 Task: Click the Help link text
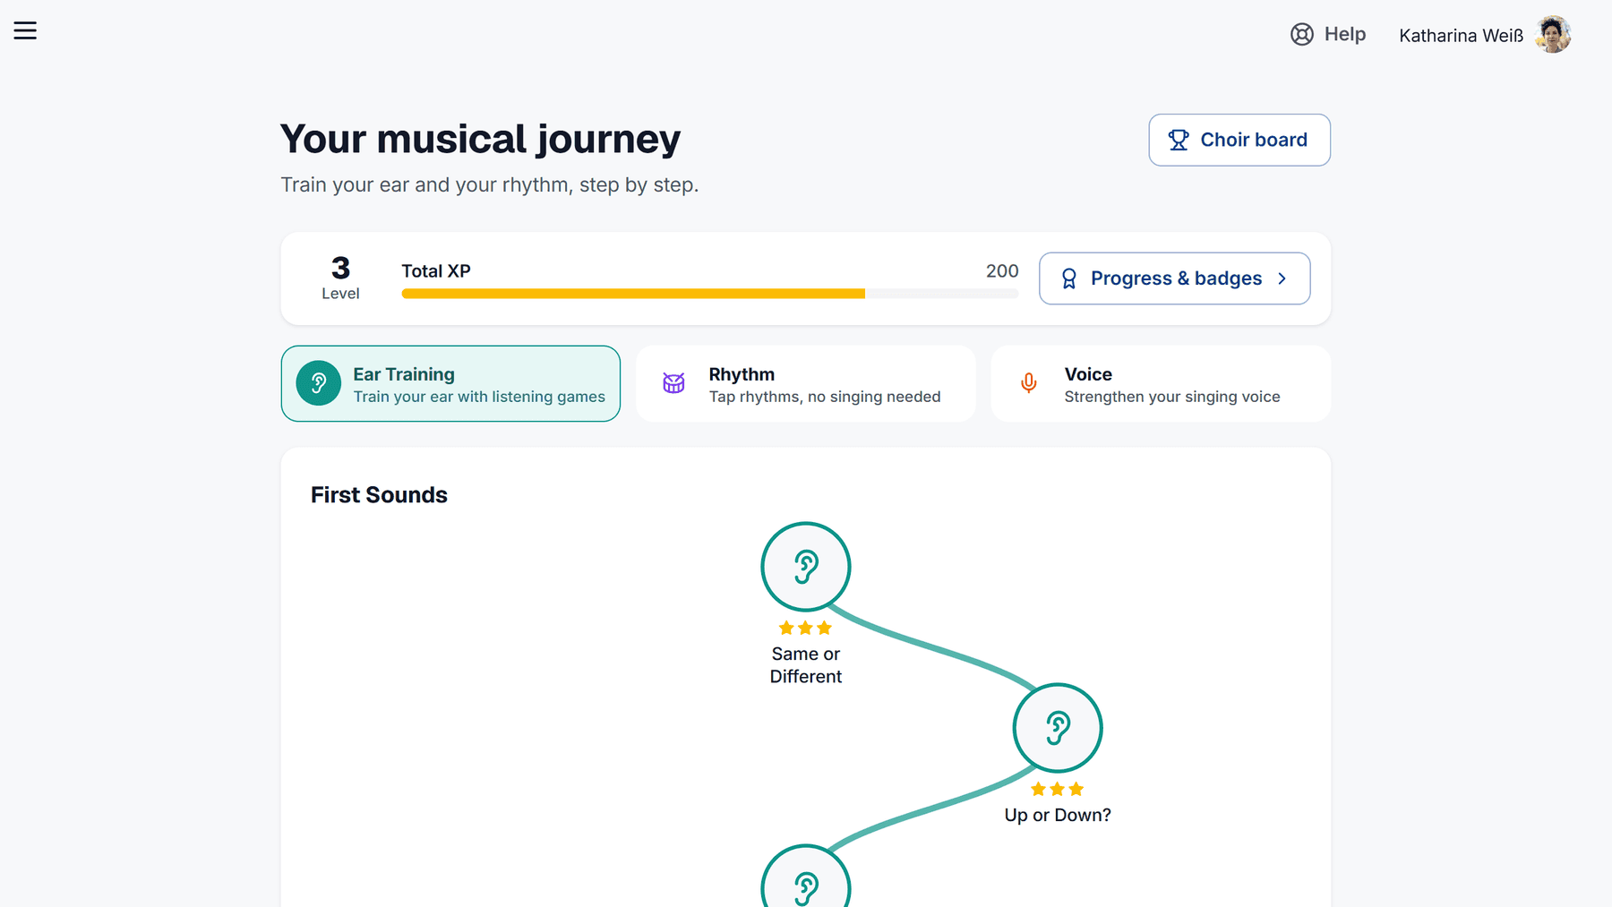pos(1344,34)
